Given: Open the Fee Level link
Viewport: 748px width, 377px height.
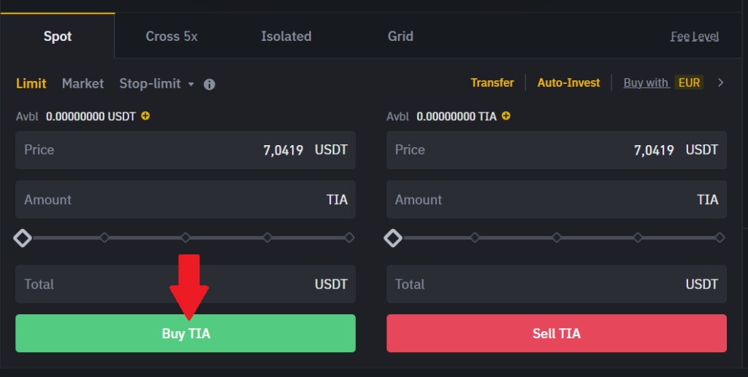Looking at the screenshot, I should (x=695, y=36).
